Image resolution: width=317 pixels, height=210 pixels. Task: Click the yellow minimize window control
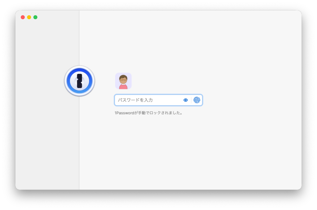29,17
